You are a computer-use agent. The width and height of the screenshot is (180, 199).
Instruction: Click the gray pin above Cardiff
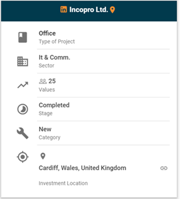(x=43, y=156)
